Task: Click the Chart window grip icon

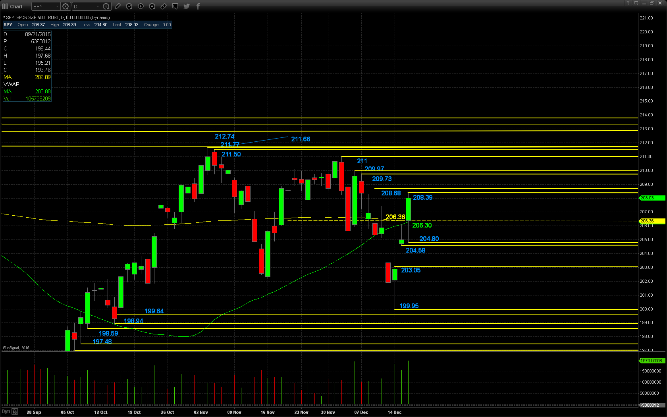Action: pyautogui.click(x=5, y=6)
